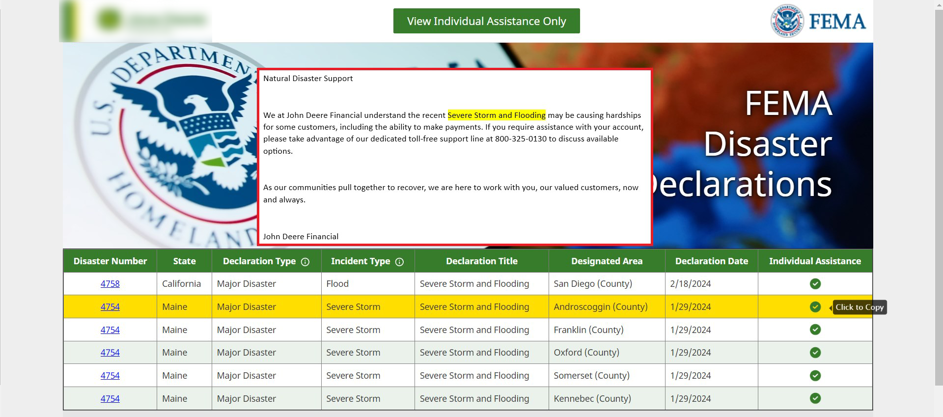This screenshot has width=943, height=417.
Task: Click info icon next to Declaration Type
Action: point(305,262)
